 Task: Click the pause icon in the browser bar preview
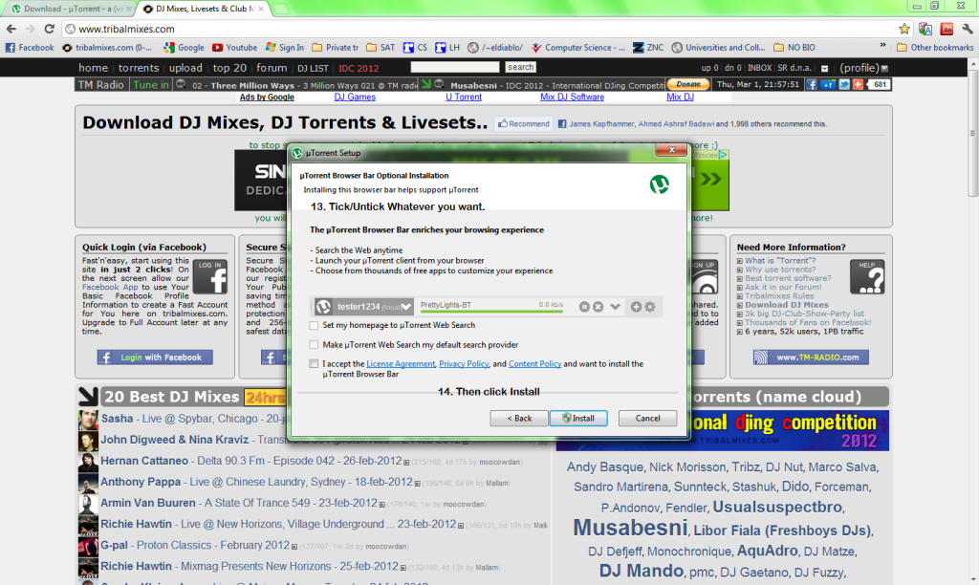coord(584,307)
